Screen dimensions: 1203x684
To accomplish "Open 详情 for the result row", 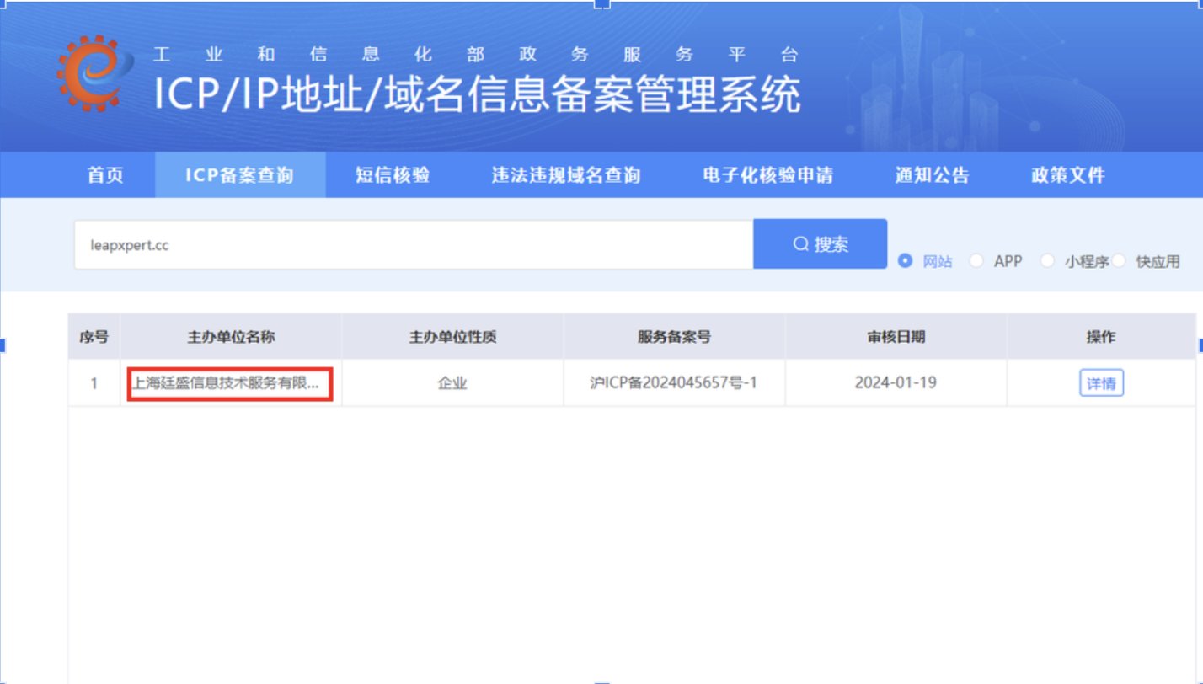I will (1101, 383).
